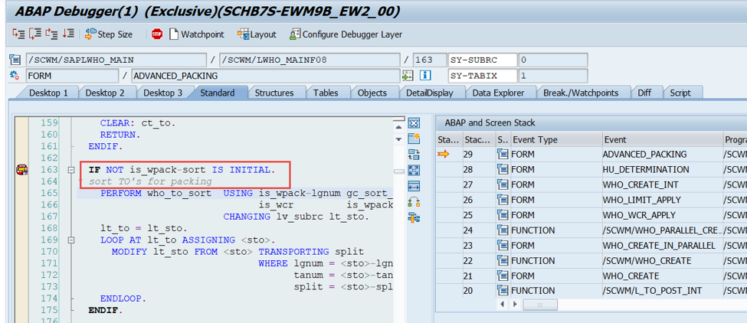Screen dimensions: 747x323
Task: Click the green navigate icon right of ADVANCED_PACKING
Action: coord(408,76)
